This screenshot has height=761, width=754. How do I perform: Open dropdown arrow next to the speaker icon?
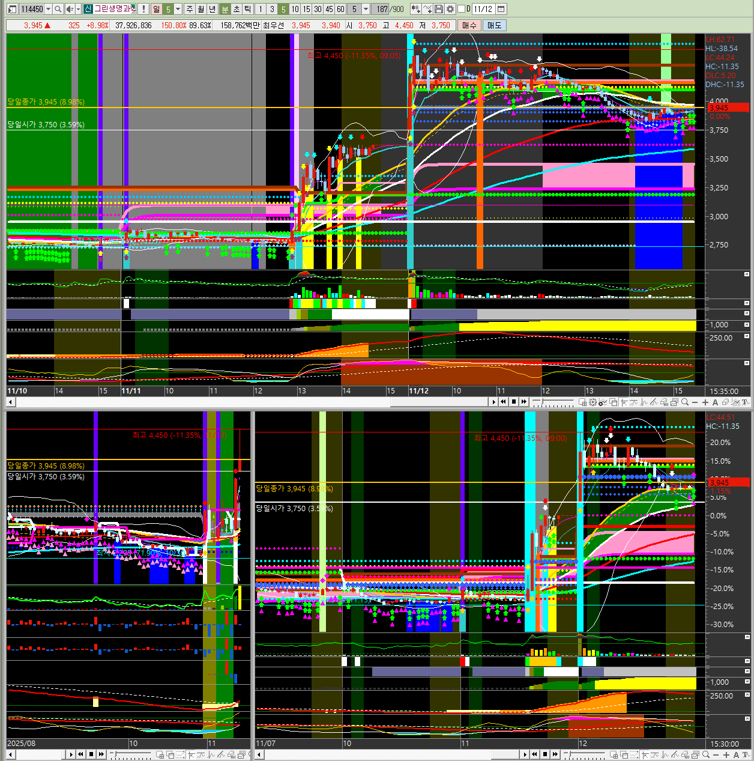tap(78, 9)
